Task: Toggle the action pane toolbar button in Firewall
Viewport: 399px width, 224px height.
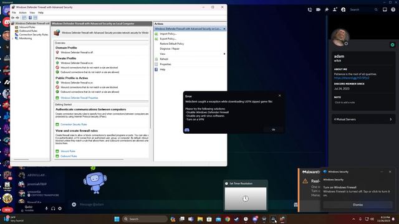Action: pos(35,18)
